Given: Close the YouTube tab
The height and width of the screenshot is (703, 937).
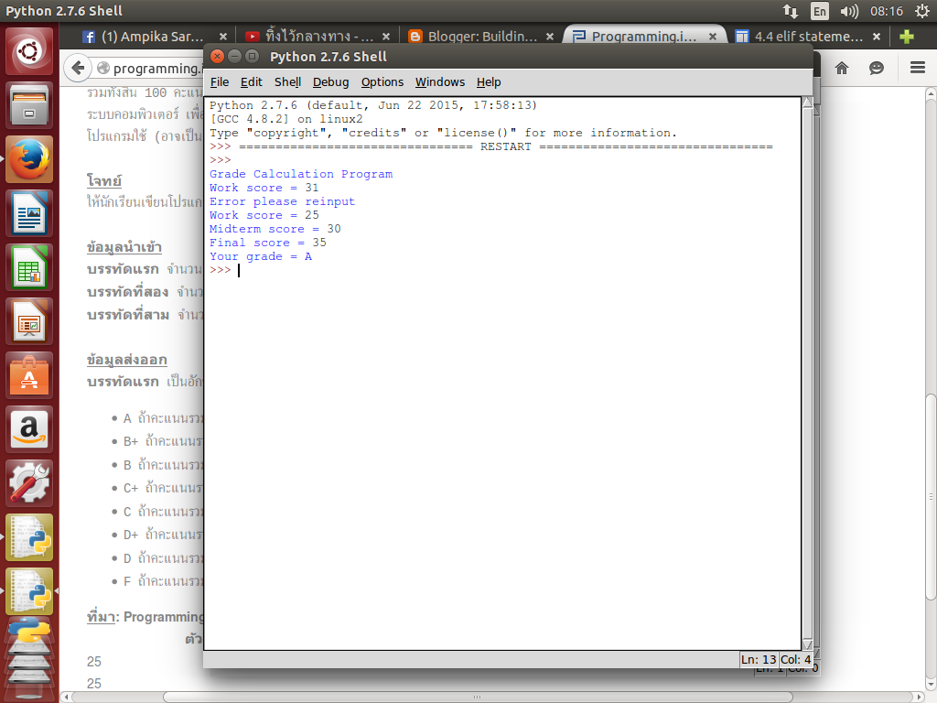Looking at the screenshot, I should tap(386, 37).
